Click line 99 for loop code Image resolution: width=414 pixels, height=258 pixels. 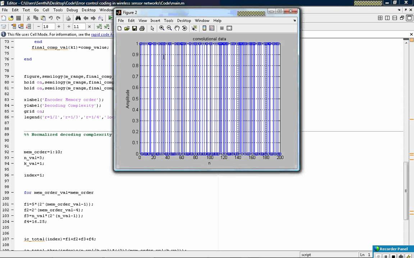tap(59, 192)
